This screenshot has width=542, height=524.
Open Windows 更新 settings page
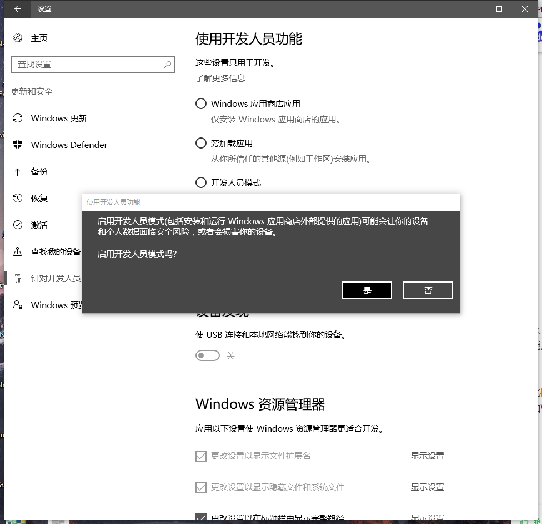click(59, 118)
